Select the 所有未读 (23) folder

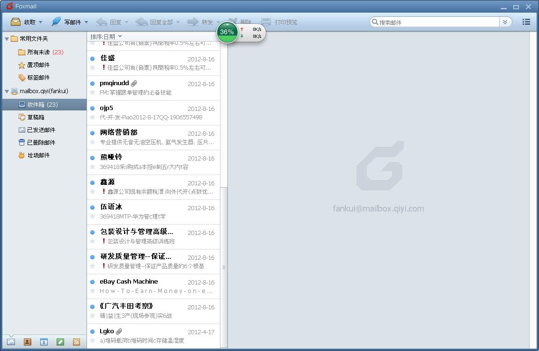(x=44, y=52)
